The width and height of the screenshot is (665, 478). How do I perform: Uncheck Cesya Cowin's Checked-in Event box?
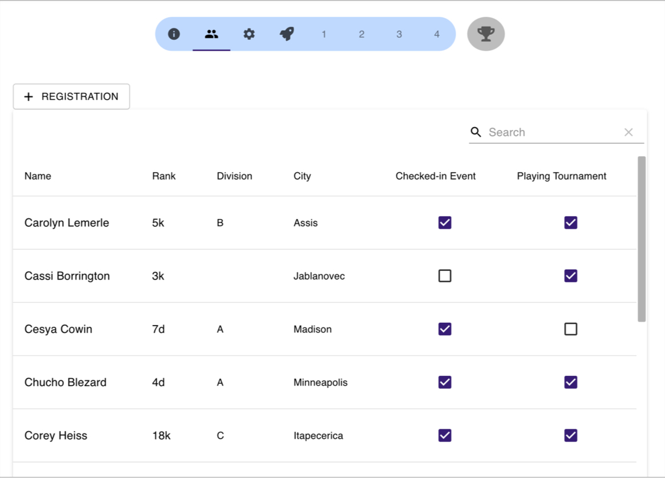pos(445,329)
